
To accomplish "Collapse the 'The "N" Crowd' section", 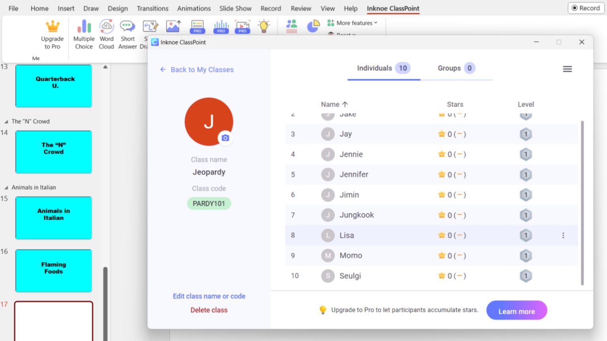I will point(6,122).
